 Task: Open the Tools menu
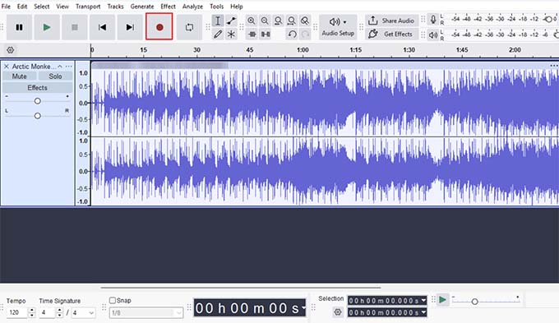point(216,7)
